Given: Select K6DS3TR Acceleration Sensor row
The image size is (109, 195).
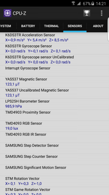Looking at the screenshot, I should tap(55, 38).
